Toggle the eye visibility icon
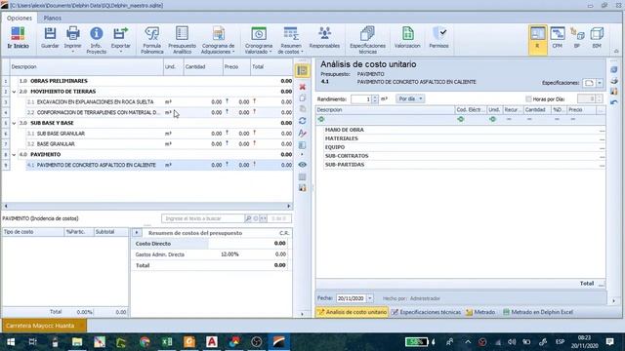 coord(303,165)
